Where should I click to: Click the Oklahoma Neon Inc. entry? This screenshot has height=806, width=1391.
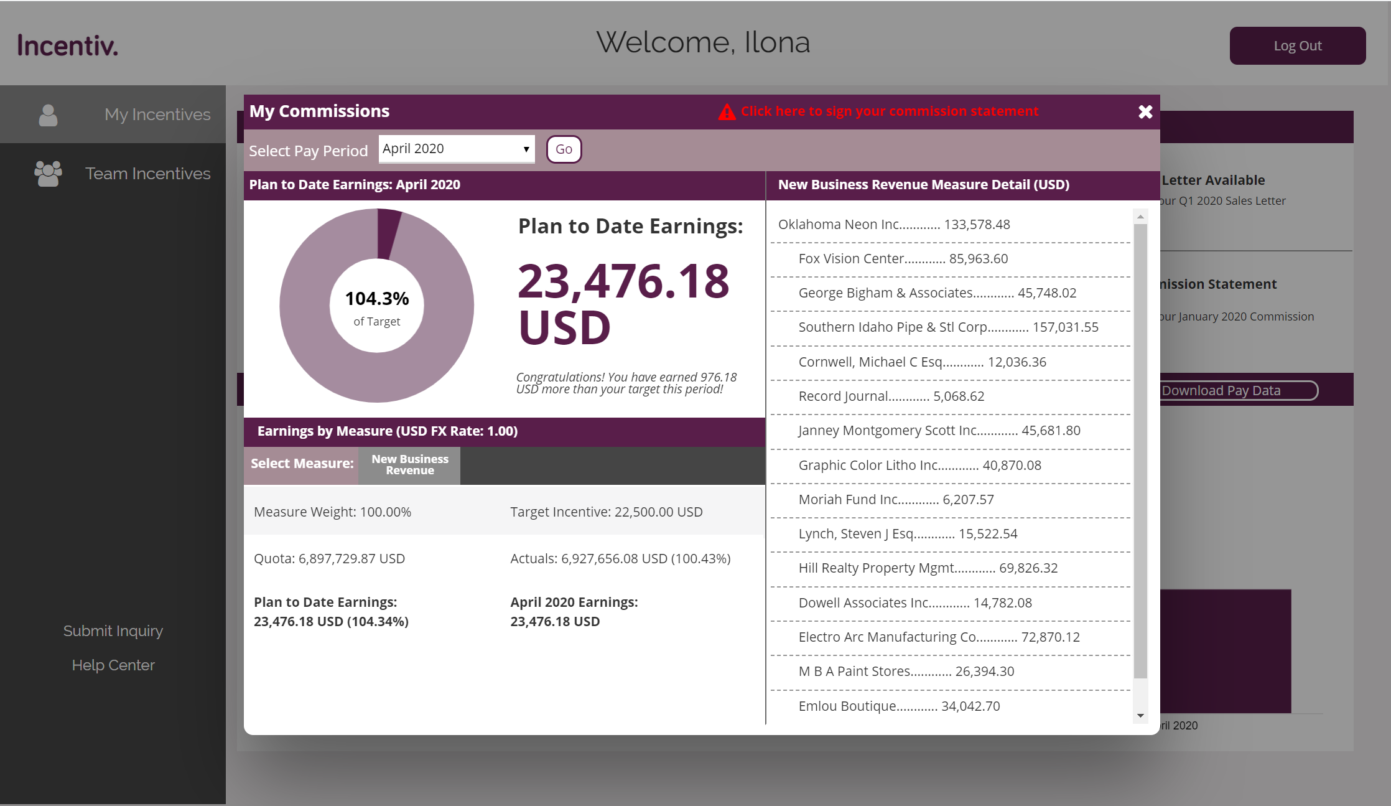pyautogui.click(x=893, y=225)
